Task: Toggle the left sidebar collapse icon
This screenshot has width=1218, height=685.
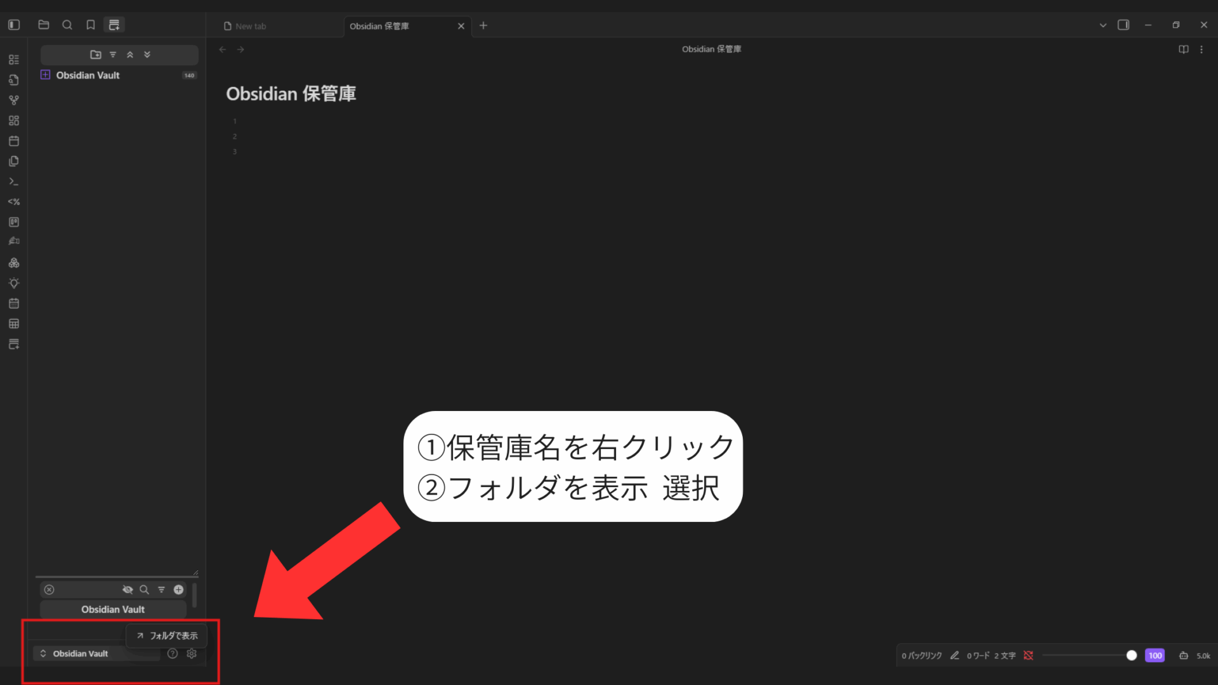Action: (14, 25)
